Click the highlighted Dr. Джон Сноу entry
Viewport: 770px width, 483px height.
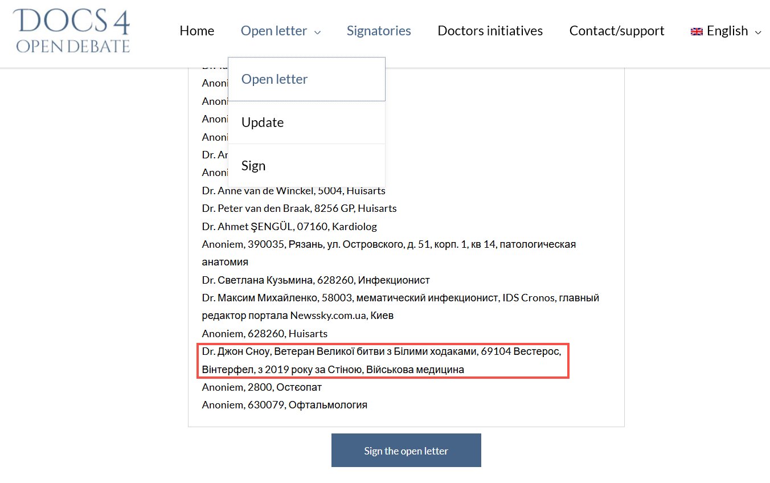click(x=382, y=361)
